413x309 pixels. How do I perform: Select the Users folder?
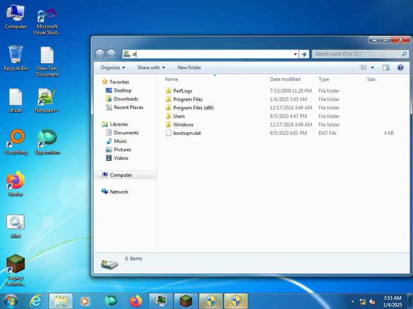point(175,116)
